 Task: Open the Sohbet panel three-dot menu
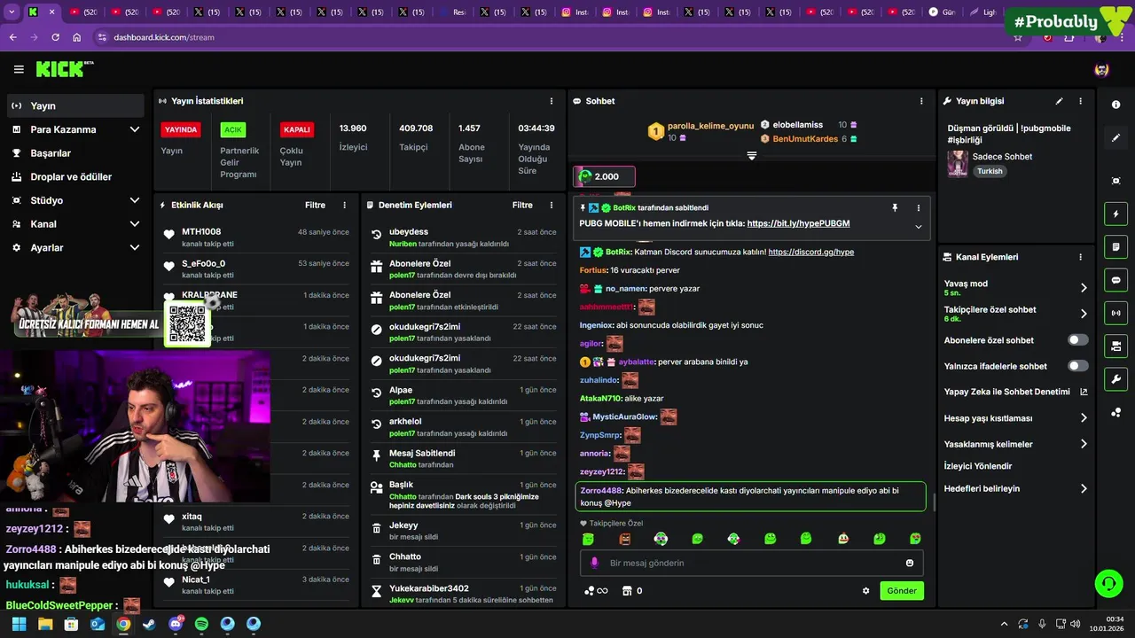click(x=921, y=101)
